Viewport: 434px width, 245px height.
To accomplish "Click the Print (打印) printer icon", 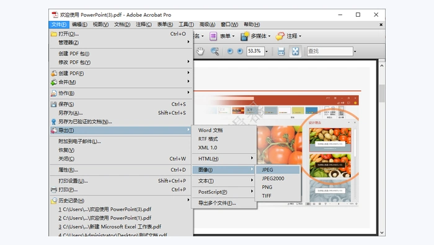I will 54,190.
